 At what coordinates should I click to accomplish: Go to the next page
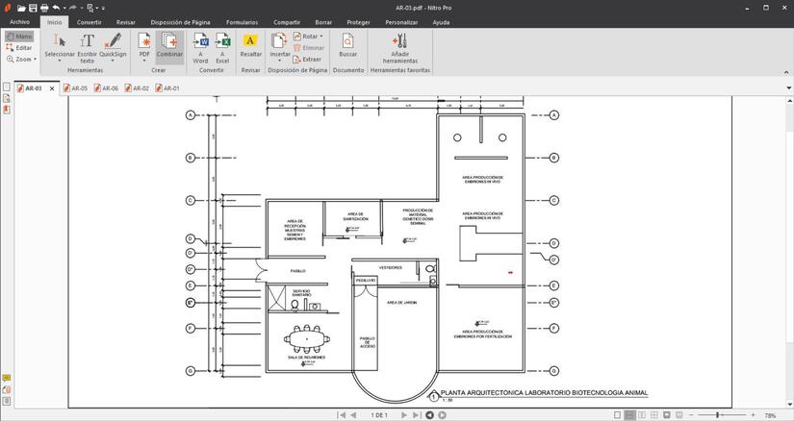pos(404,415)
